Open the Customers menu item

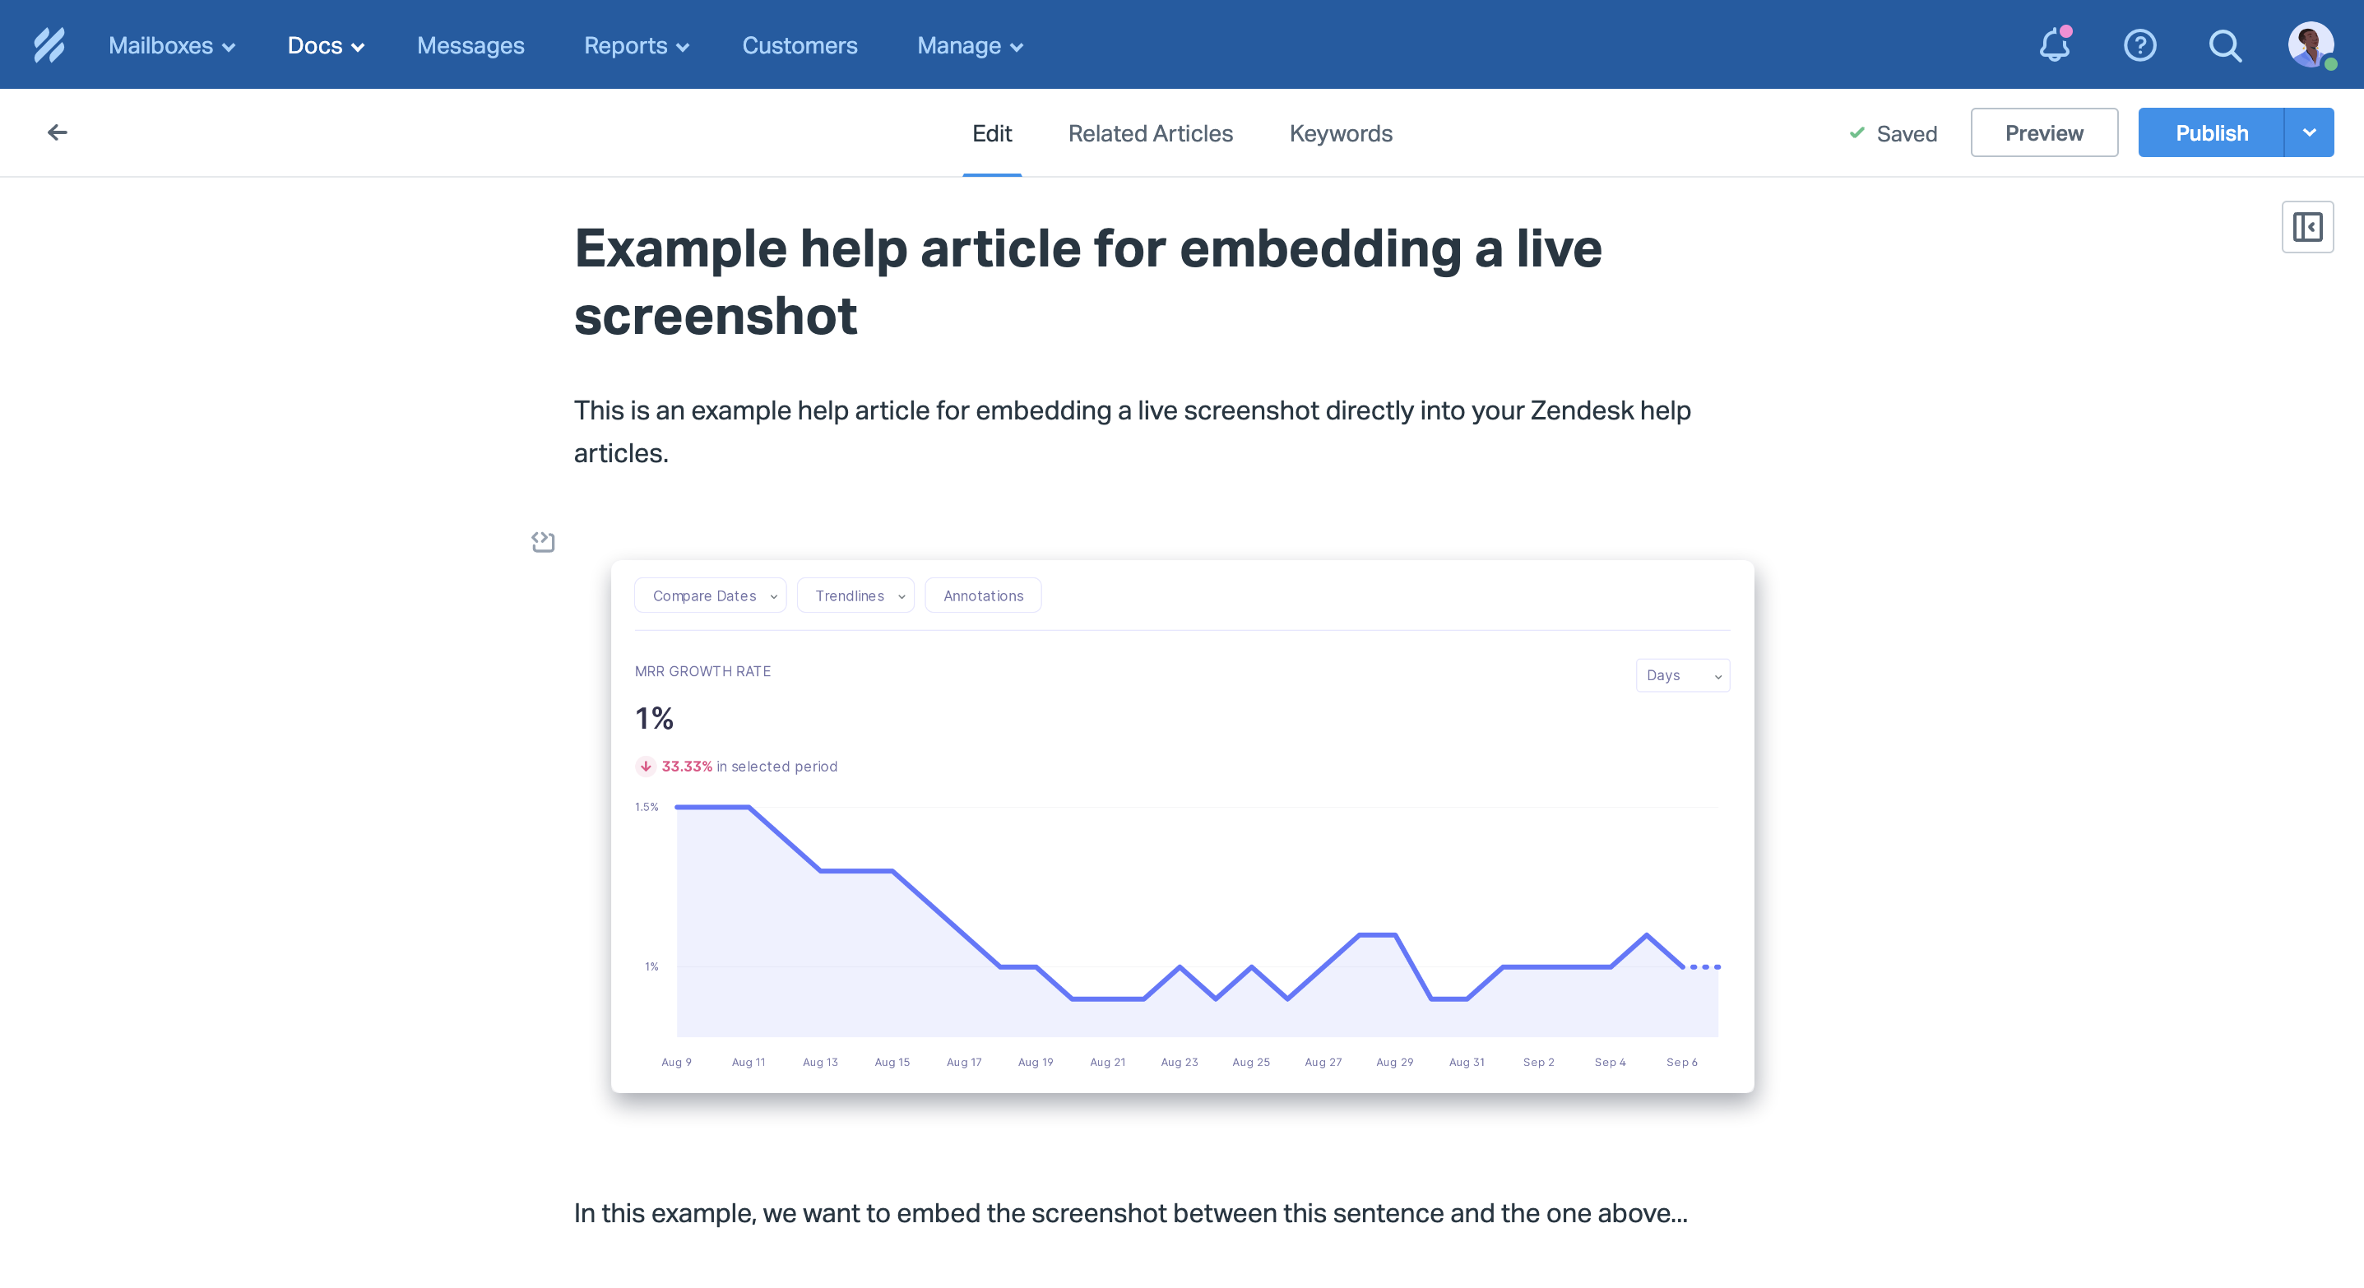coord(800,45)
